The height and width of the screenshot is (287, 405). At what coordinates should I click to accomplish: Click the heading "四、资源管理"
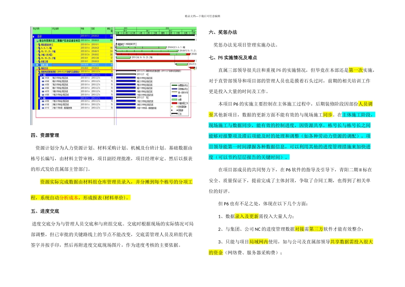coord(45,135)
